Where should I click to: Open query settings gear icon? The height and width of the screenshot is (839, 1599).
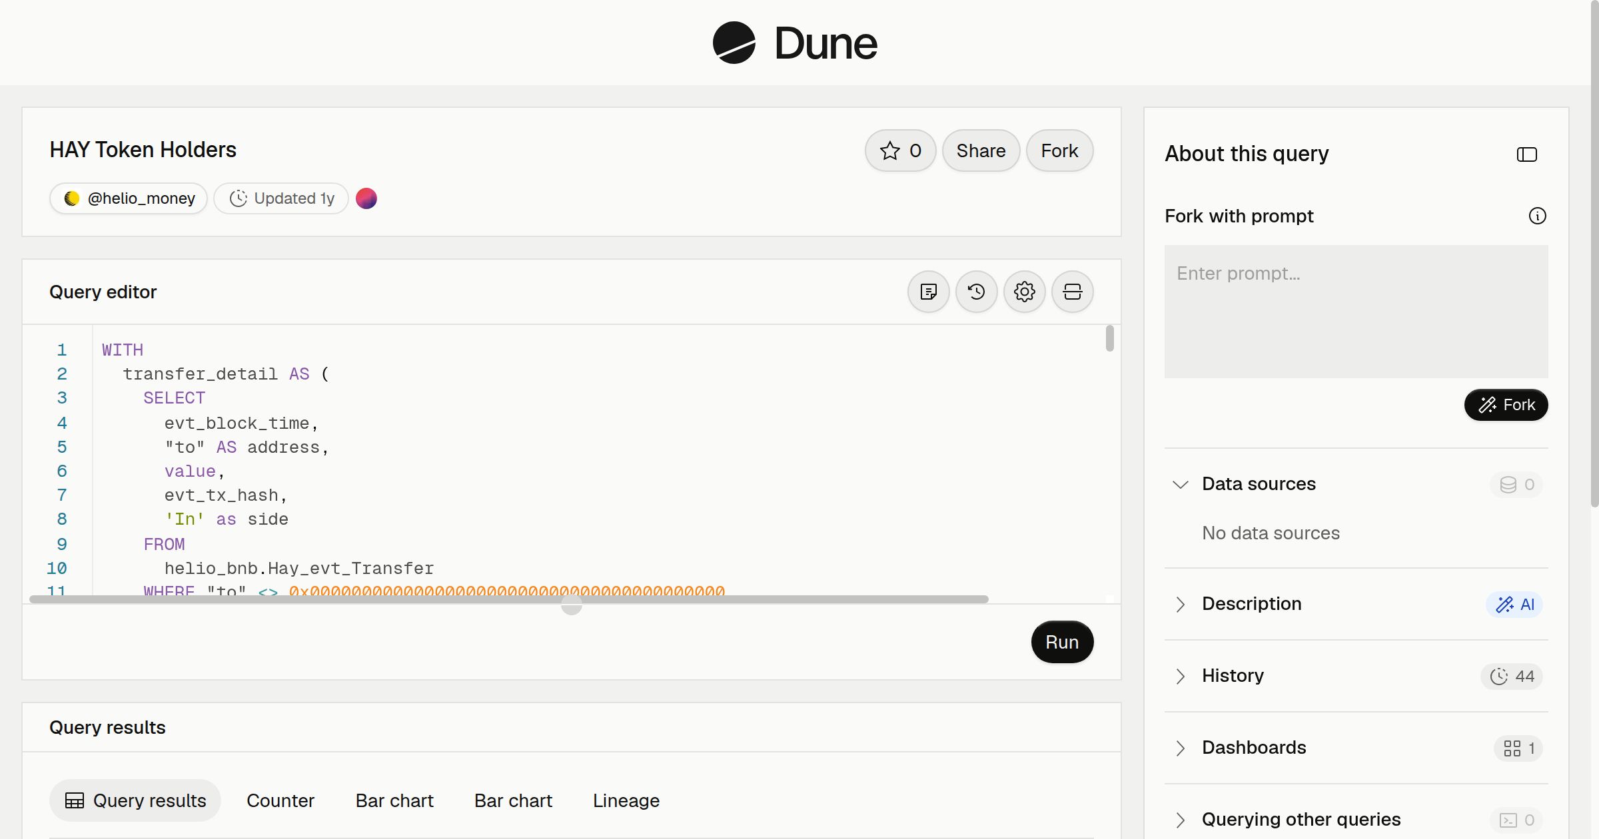coord(1024,292)
